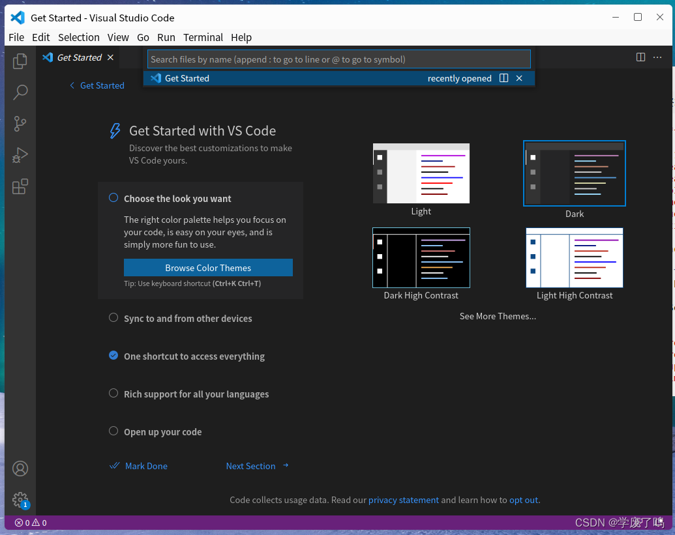Select the Dark theme preview
Viewport: 675px width, 535px height.
pyautogui.click(x=575, y=173)
